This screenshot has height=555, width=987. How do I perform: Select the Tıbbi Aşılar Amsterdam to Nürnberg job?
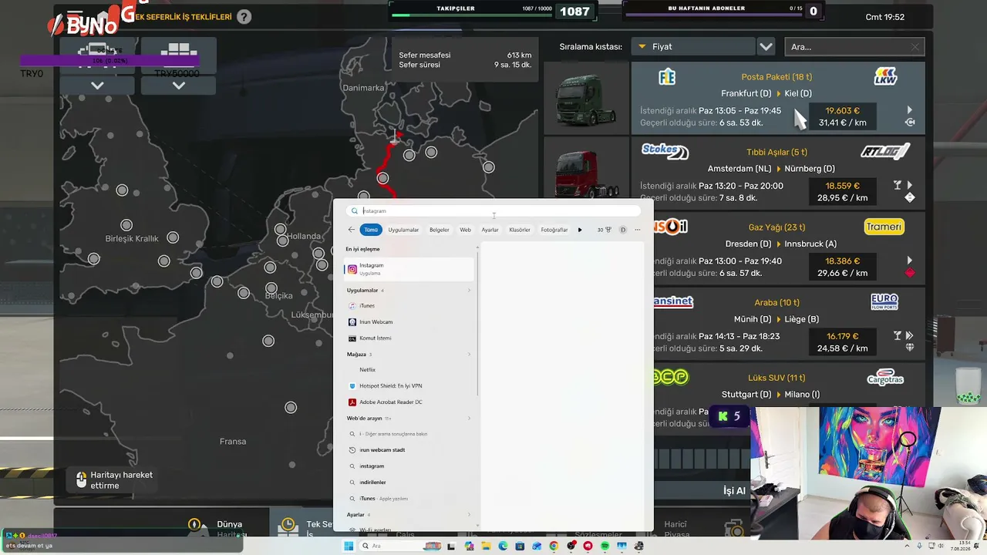[x=778, y=174]
